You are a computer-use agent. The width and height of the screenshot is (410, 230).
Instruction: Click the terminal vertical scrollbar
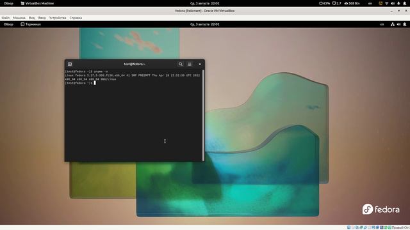pos(203,115)
